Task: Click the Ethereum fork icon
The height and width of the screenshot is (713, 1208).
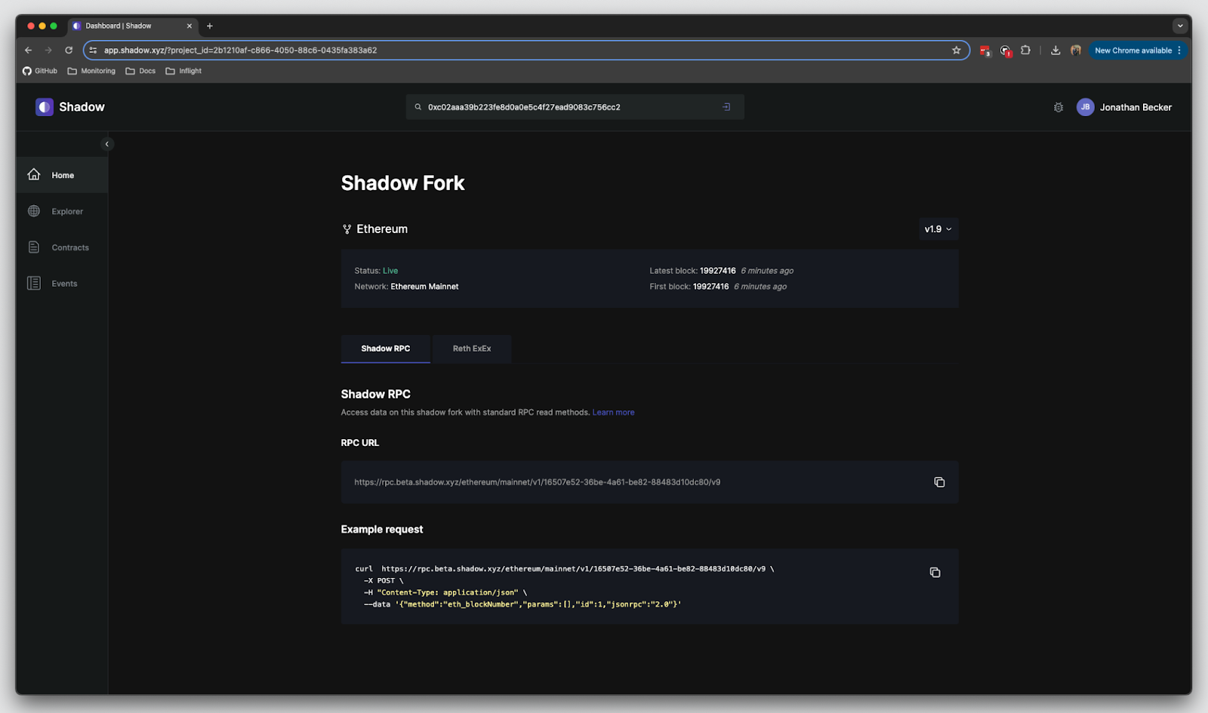Action: (x=347, y=229)
